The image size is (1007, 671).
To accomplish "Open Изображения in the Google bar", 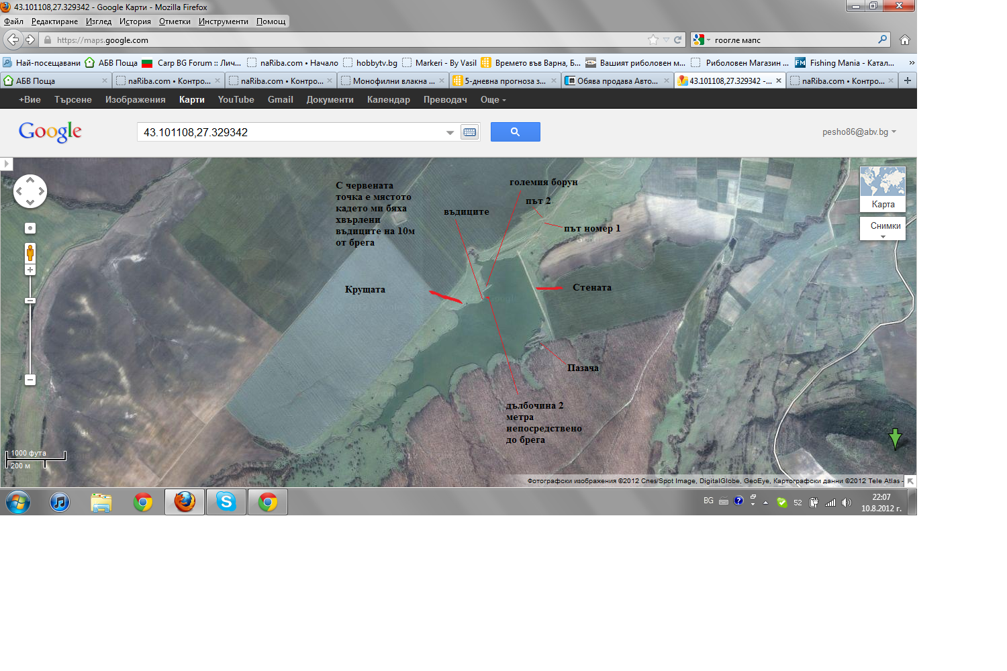I will [135, 99].
